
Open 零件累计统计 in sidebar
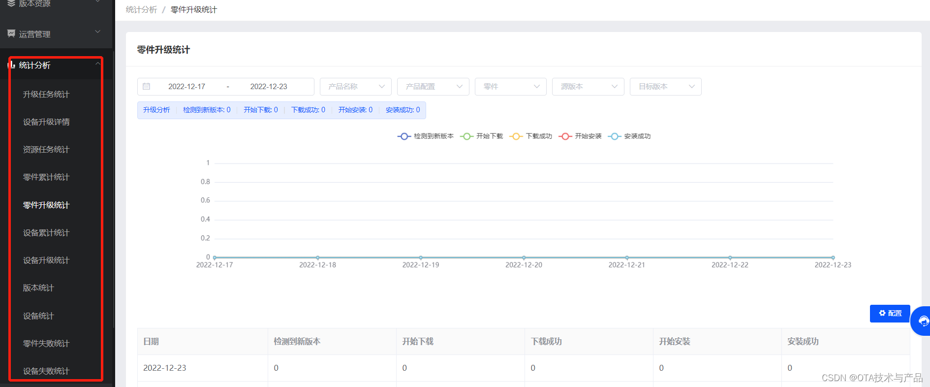click(46, 177)
